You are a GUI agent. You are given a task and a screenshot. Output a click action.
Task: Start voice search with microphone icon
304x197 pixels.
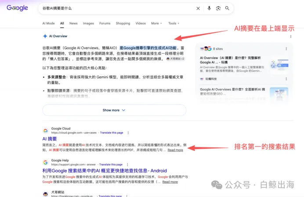point(209,8)
